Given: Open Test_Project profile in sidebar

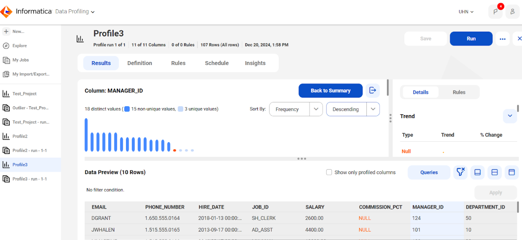Looking at the screenshot, I should tap(24, 94).
